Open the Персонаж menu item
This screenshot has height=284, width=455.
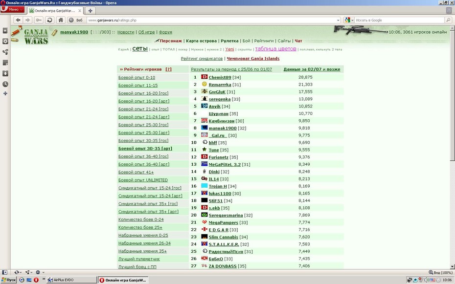[171, 41]
